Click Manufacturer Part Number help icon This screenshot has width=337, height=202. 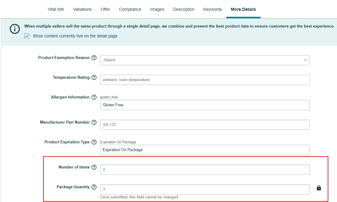tap(94, 122)
